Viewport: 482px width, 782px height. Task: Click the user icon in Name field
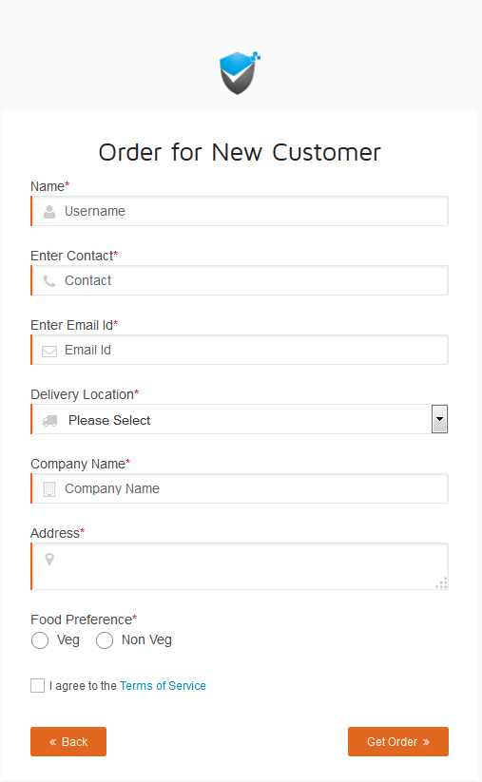(49, 212)
